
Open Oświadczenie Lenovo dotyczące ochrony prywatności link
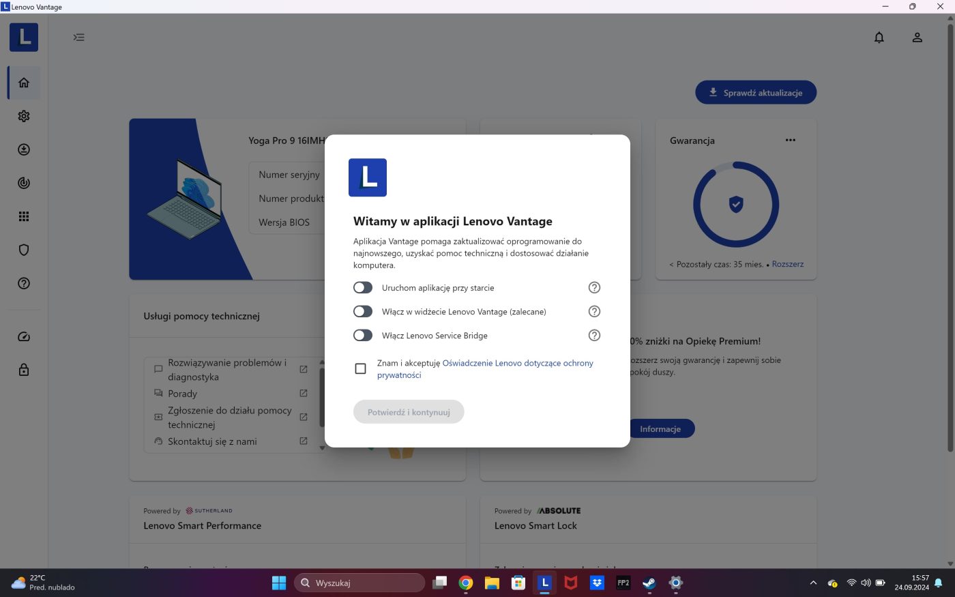tap(485, 369)
